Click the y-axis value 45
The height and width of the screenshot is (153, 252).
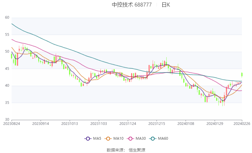(7, 69)
